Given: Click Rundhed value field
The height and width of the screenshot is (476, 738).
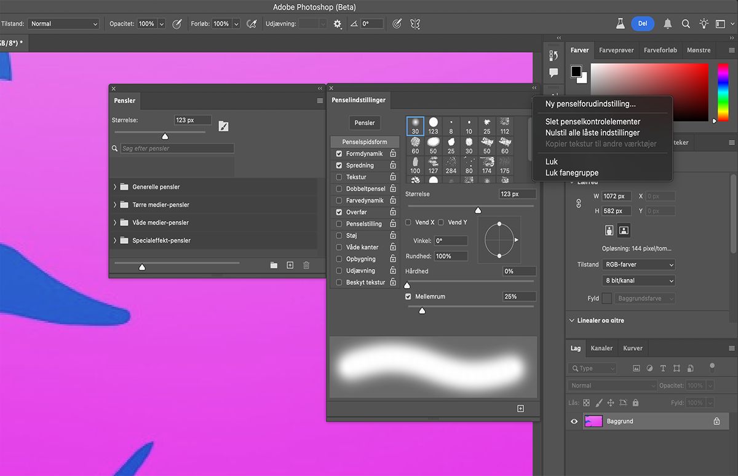Looking at the screenshot, I should 451,256.
